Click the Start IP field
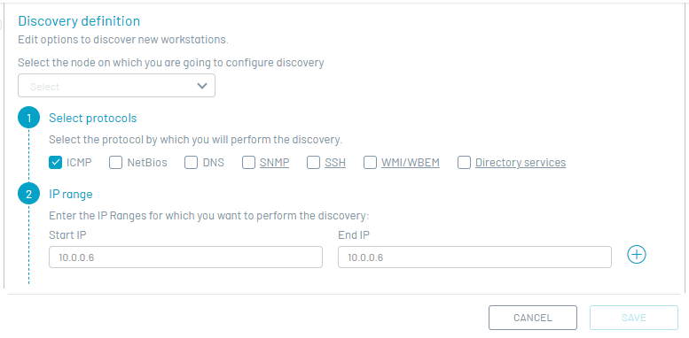The width and height of the screenshot is (689, 338). pyautogui.click(x=185, y=257)
